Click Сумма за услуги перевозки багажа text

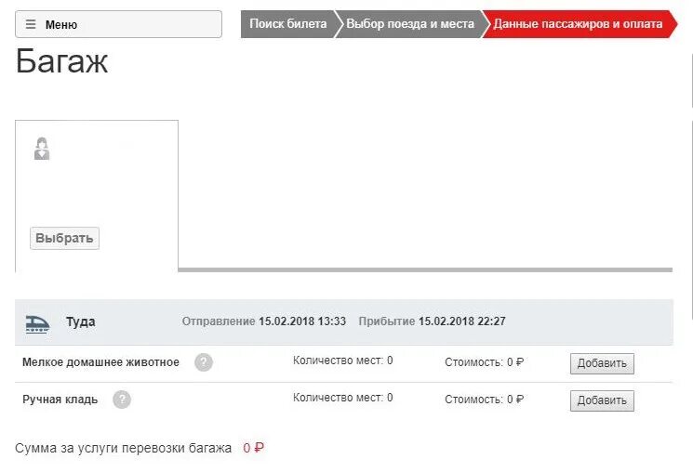[x=124, y=448]
